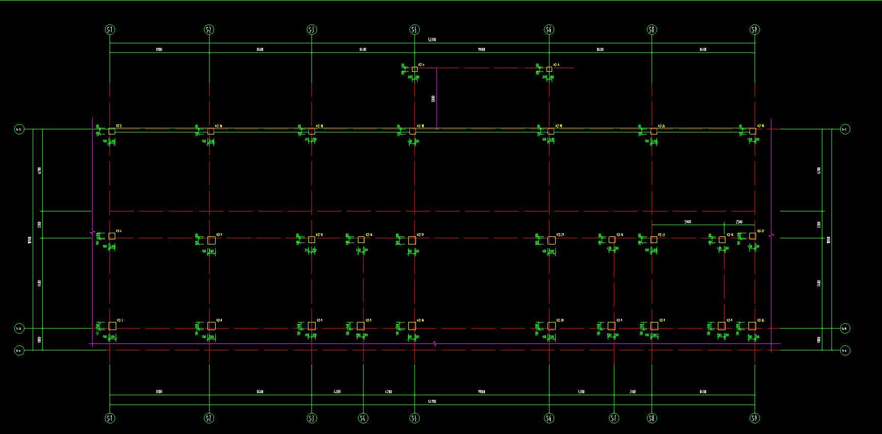Select column square at grid S-3 and S-B

[312, 325]
